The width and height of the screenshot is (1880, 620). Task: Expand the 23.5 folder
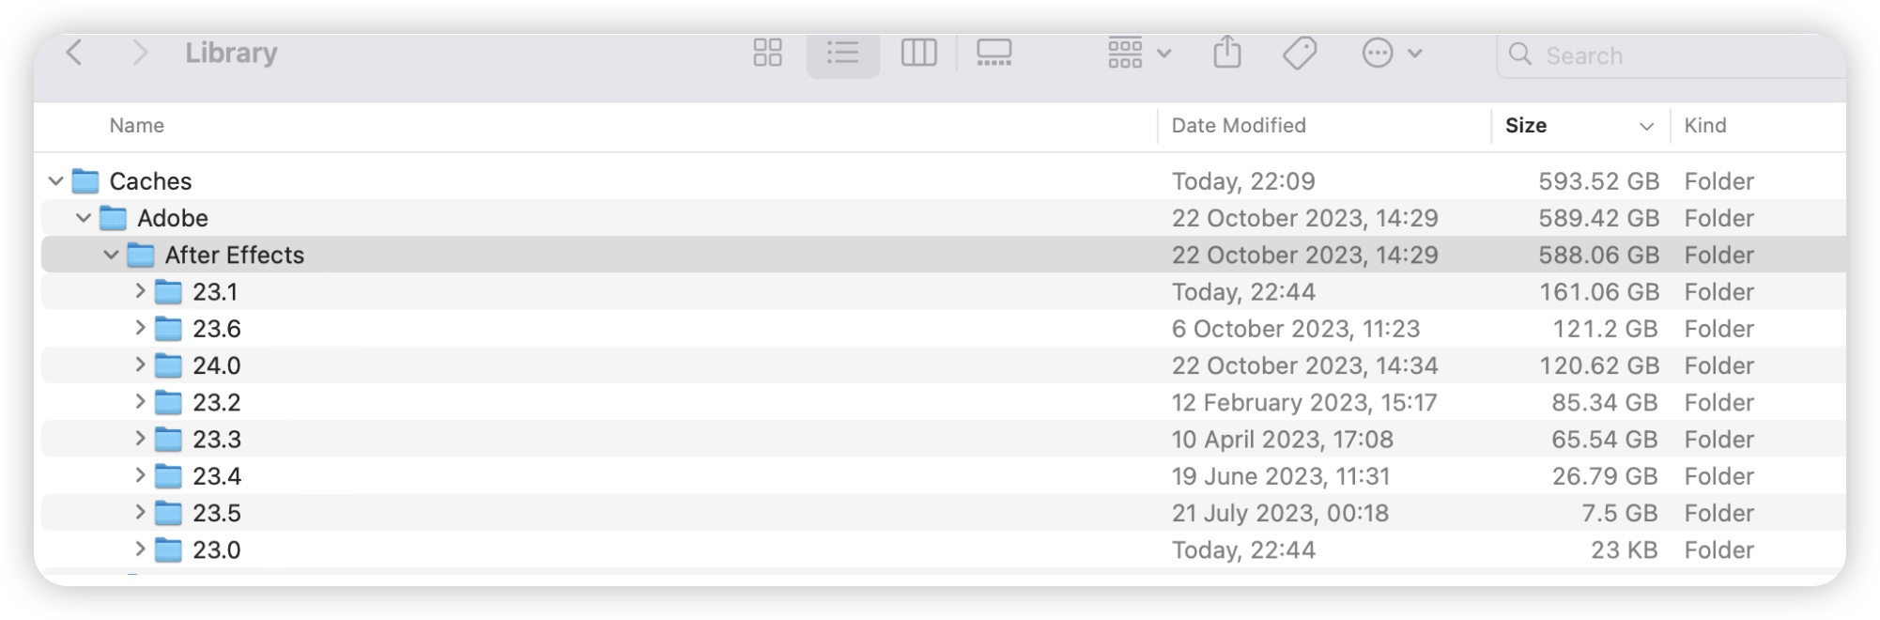tap(140, 512)
